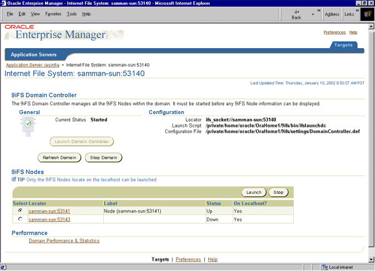Open the Tools menu
The image size is (375, 272).
(x=72, y=14)
